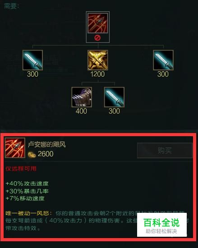The height and width of the screenshot is (248, 198).
Task: Select the bottom Dagger icon under Zeal
Action: [x=114, y=97]
